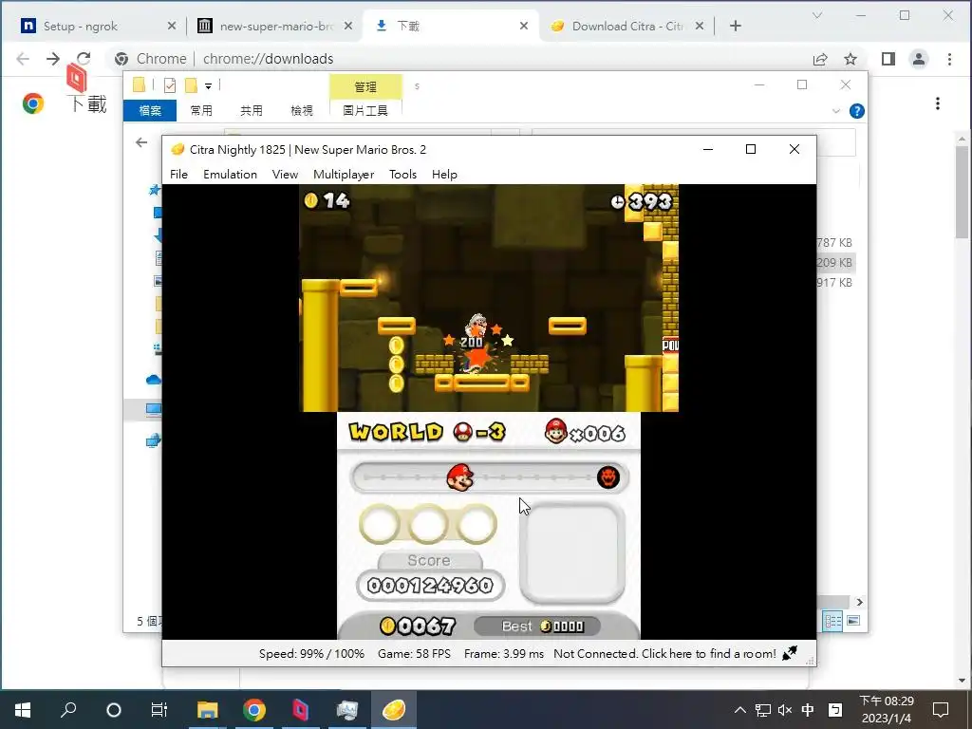The height and width of the screenshot is (729, 972).
Task: Open 檢視 ribbon tab in File Explorer
Action: click(302, 110)
